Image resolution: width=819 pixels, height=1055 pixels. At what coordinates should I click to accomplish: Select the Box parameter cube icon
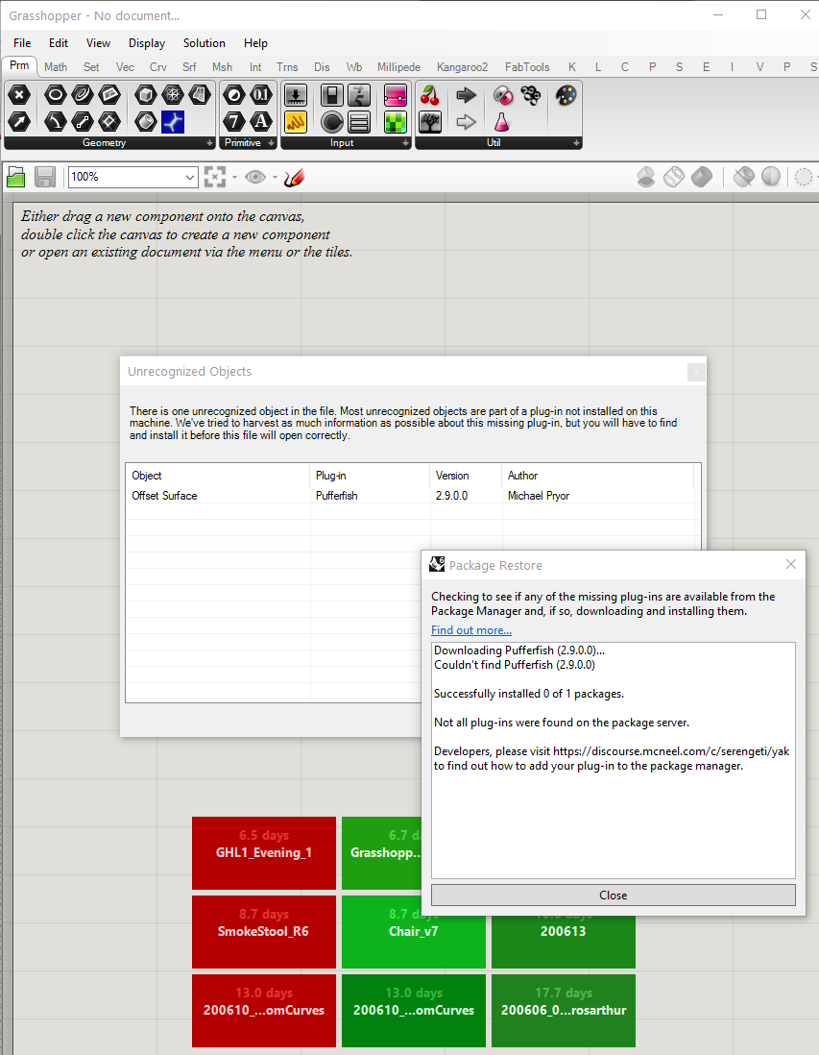coord(145,95)
